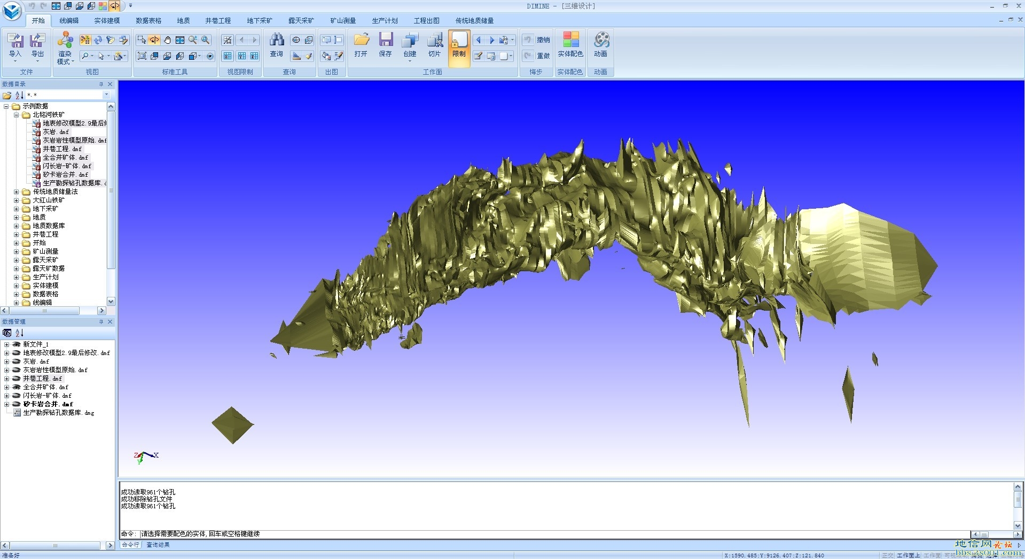This screenshot has height=559, width=1025.
Task: Click the quick-access colored grid icon
Action: point(103,6)
